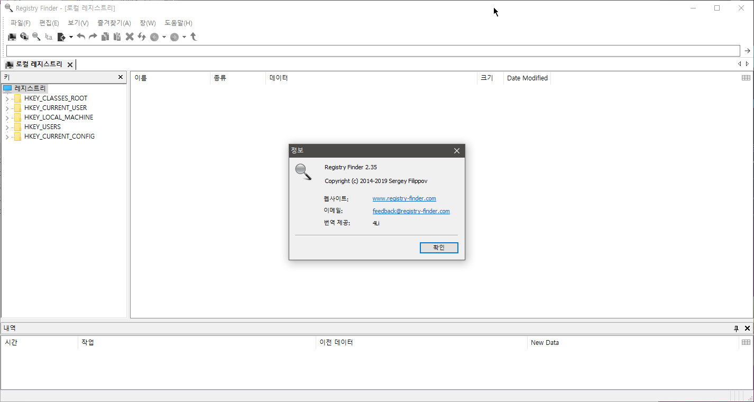Sort history by 시간 column
Image resolution: width=754 pixels, height=402 pixels.
tap(39, 342)
